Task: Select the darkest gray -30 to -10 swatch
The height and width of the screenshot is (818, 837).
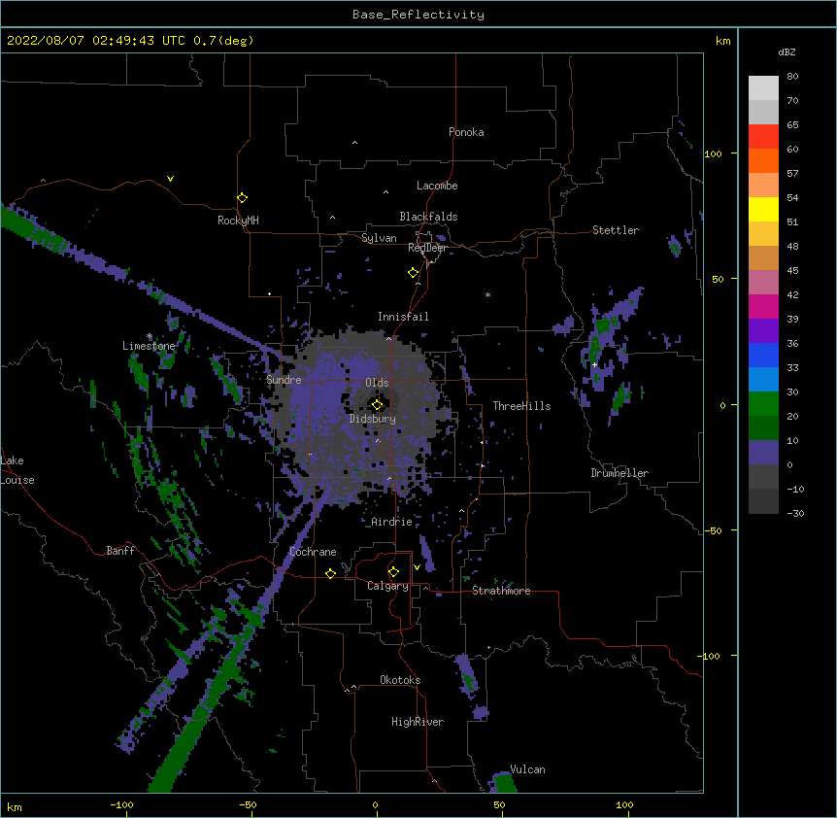Action: click(763, 501)
